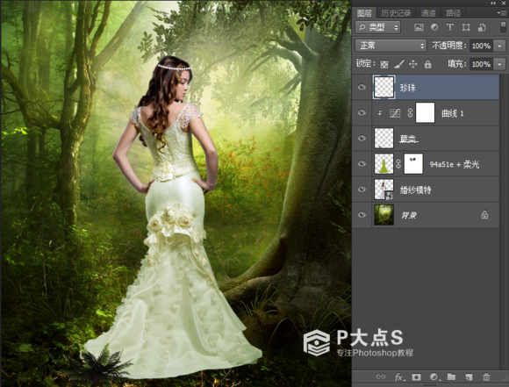Viewport: 509px width, 387px height.
Task: Click the lock position move icon
Action: point(413,64)
